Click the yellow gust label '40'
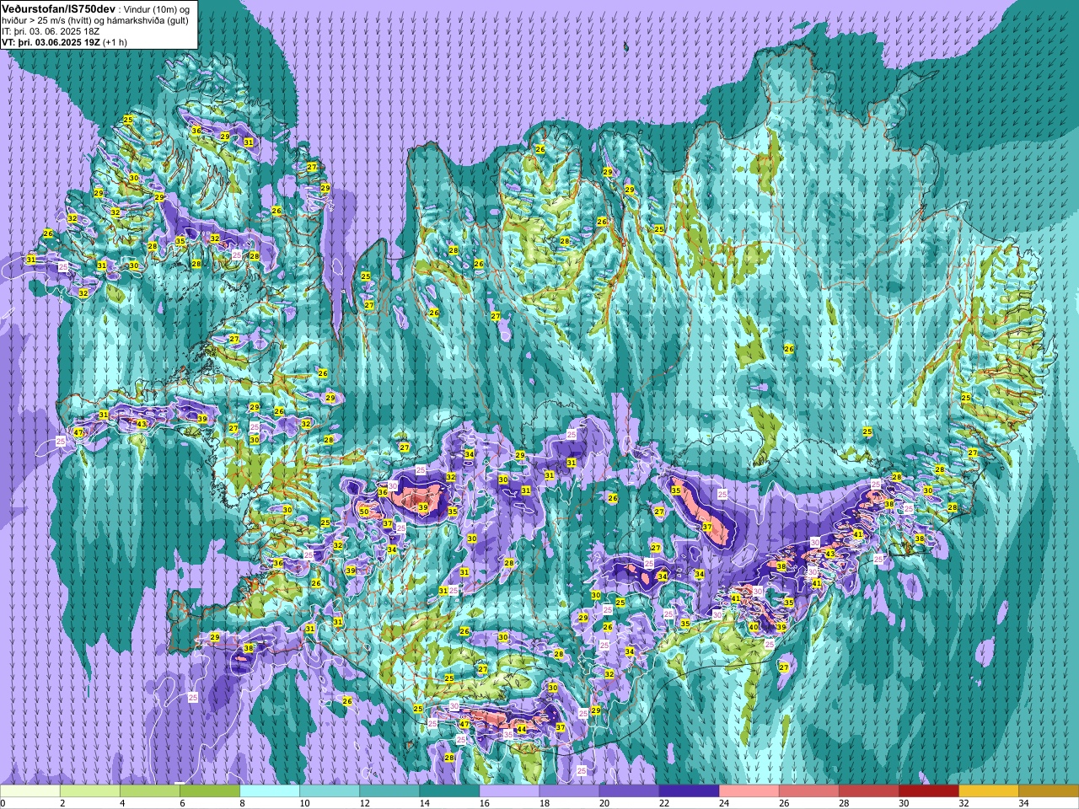The image size is (1079, 809). 754,627
